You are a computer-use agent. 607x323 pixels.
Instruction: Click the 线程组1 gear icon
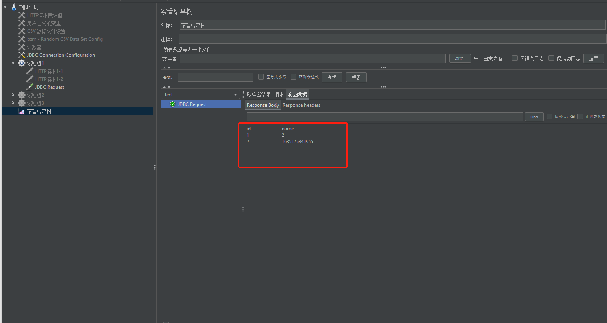[x=22, y=63]
